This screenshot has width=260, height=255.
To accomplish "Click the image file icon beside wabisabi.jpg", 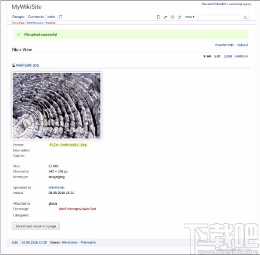I will point(14,66).
